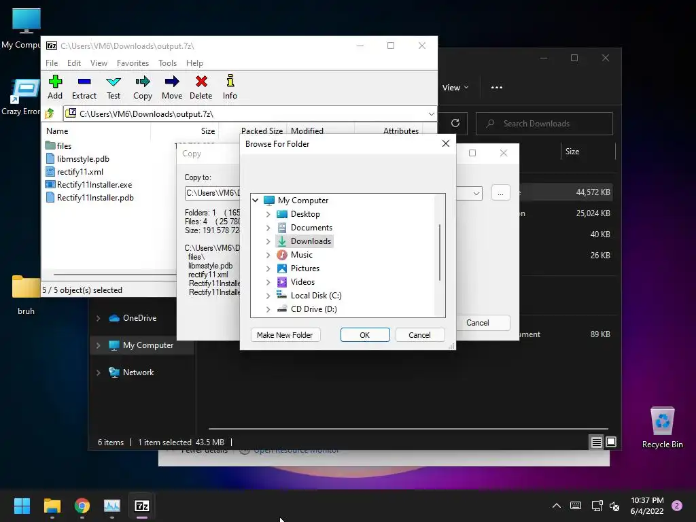Open the 7-Zip address bar dropdown
The image size is (696, 522).
point(431,114)
